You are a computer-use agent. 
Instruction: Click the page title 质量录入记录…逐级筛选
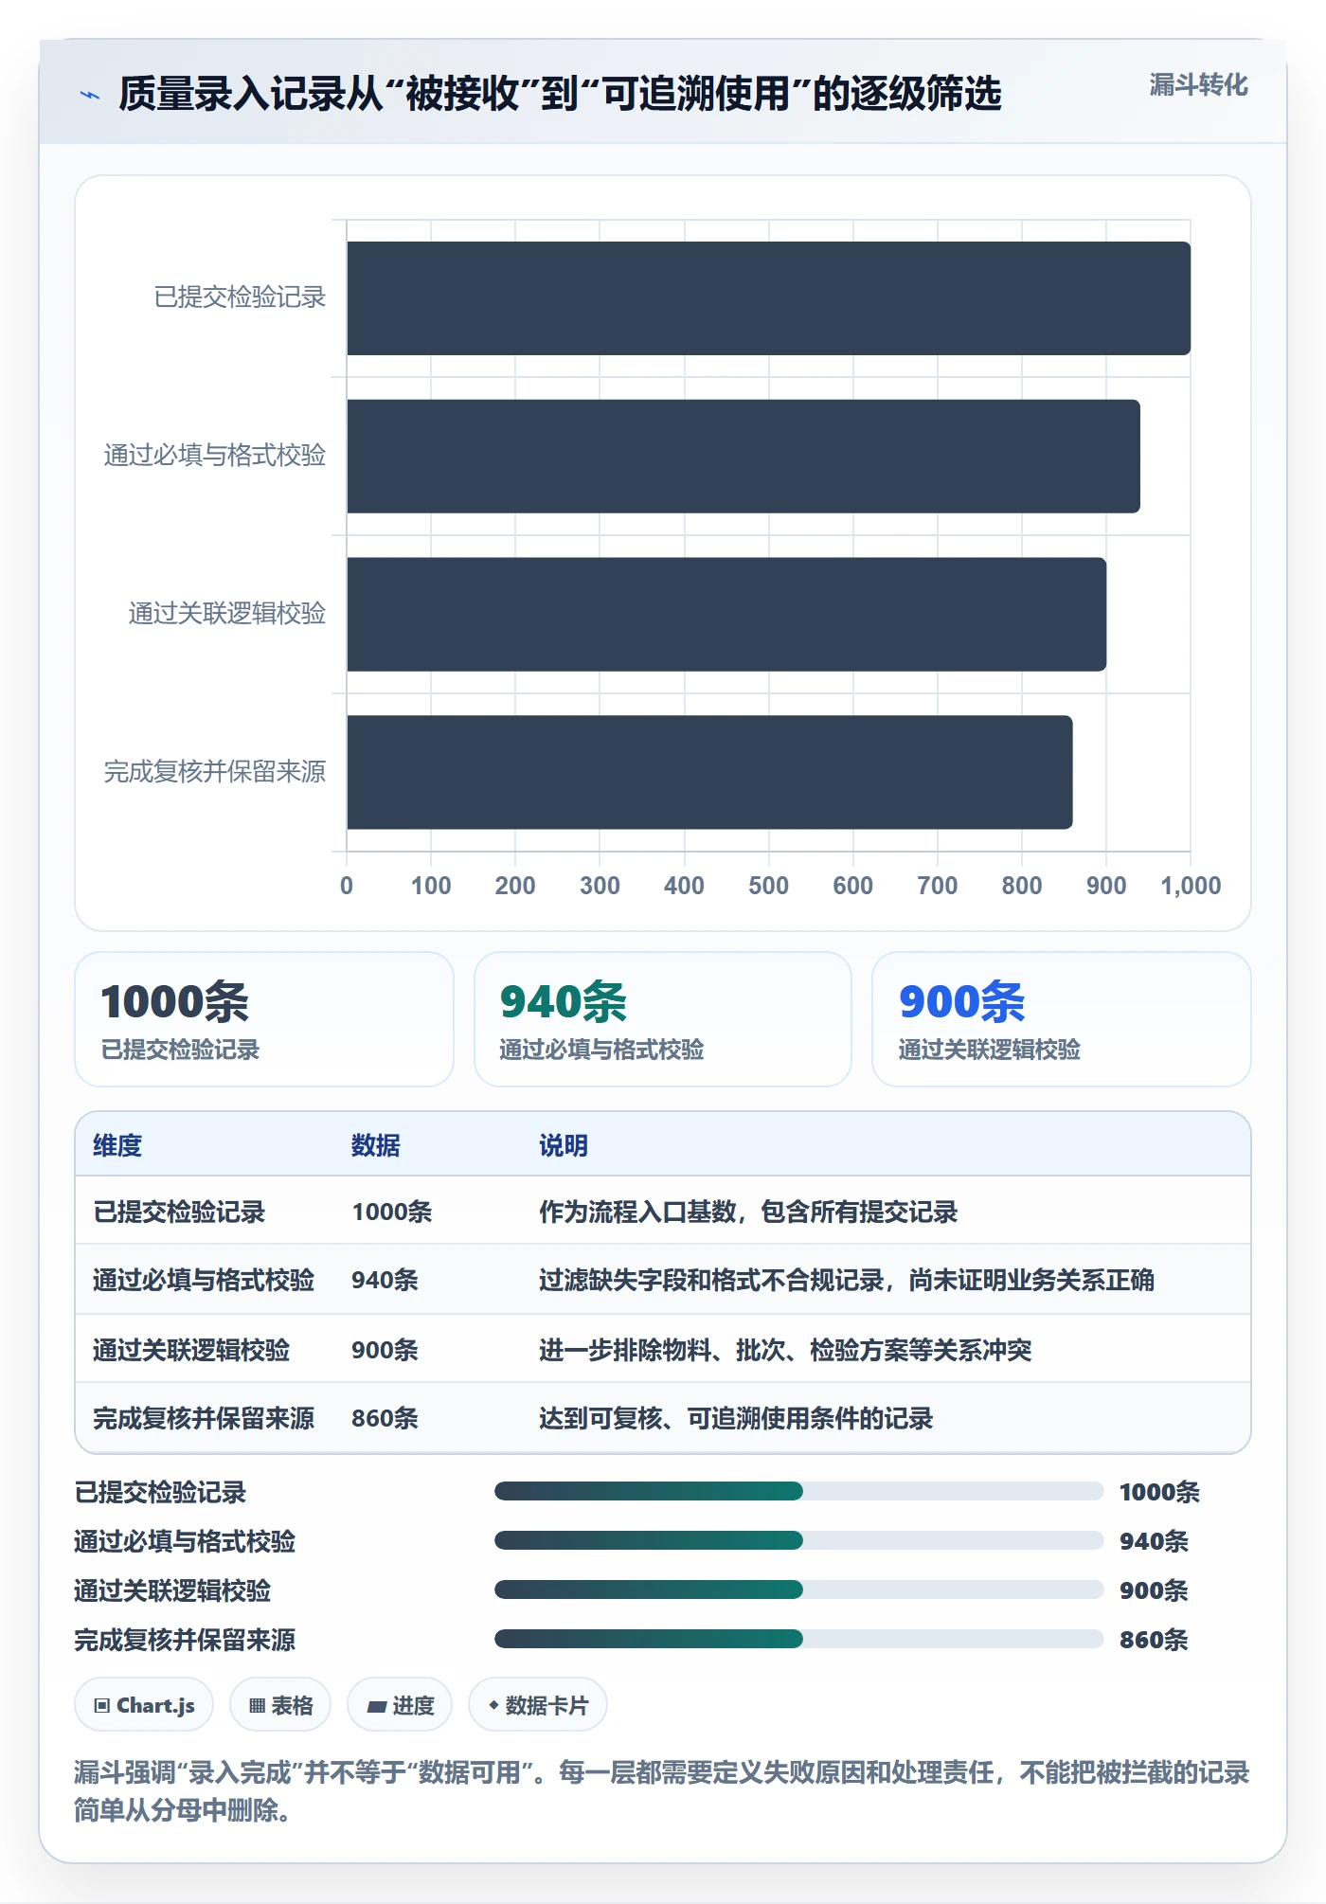pos(560,94)
